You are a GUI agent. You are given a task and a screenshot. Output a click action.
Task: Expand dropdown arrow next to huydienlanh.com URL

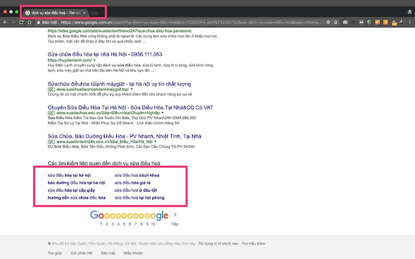click(95, 60)
